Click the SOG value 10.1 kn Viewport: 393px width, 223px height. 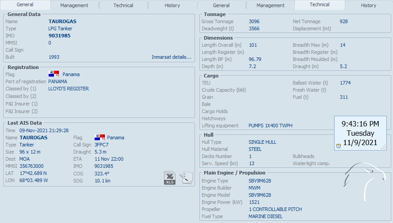click(x=103, y=181)
